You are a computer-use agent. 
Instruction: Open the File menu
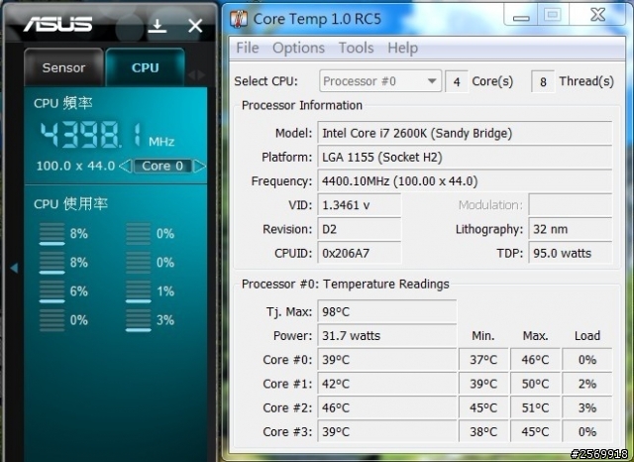tap(247, 48)
